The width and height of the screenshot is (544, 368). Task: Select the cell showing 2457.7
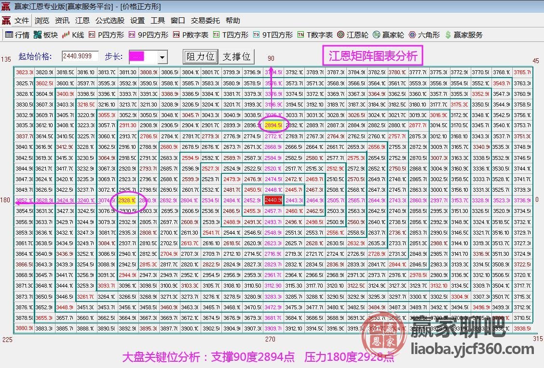(x=273, y=210)
